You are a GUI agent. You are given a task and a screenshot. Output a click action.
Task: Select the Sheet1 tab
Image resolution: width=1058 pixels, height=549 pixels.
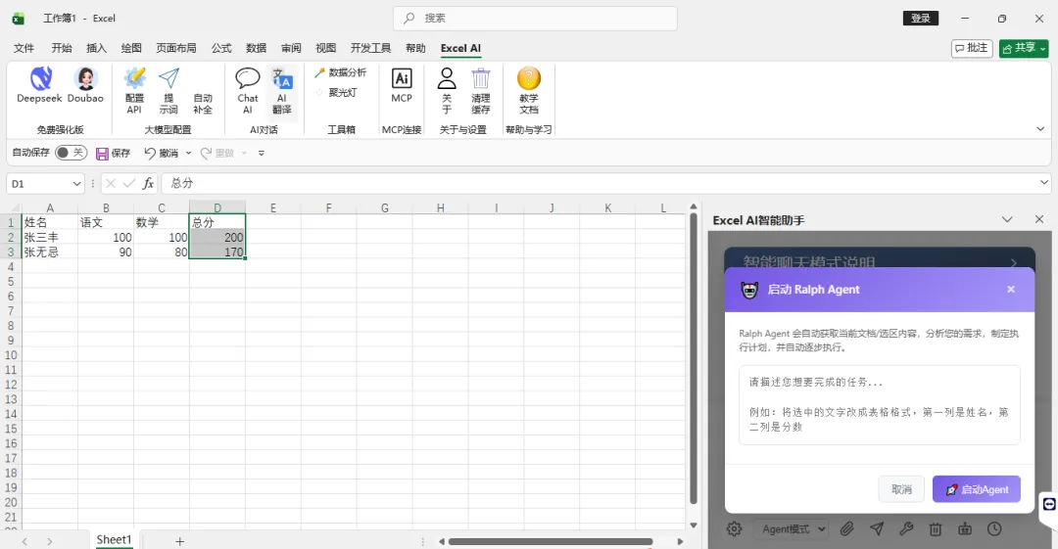pyautogui.click(x=114, y=539)
